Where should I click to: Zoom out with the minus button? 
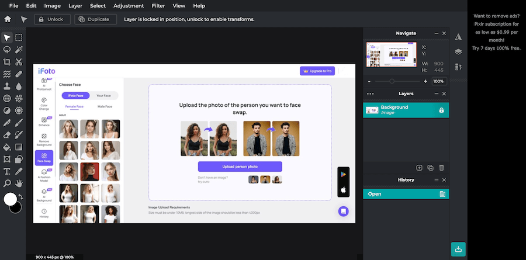pos(369,82)
